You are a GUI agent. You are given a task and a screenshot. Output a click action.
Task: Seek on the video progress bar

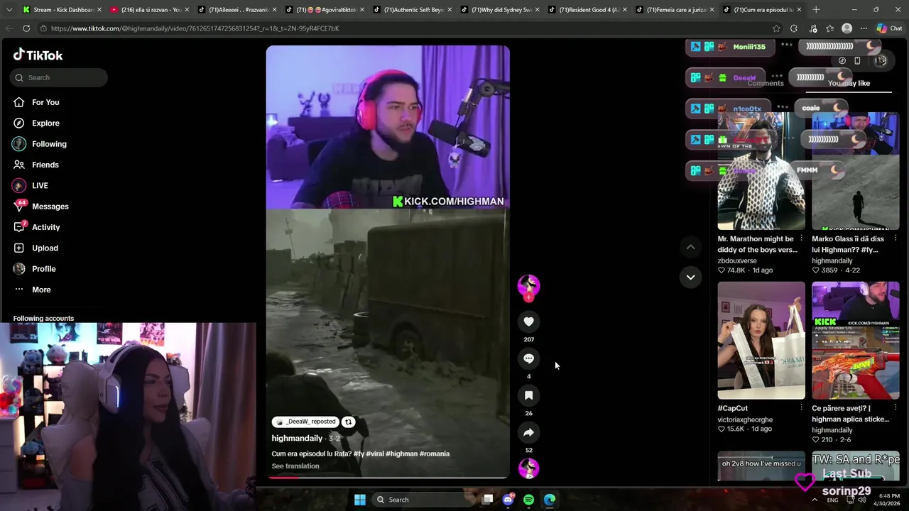click(388, 478)
